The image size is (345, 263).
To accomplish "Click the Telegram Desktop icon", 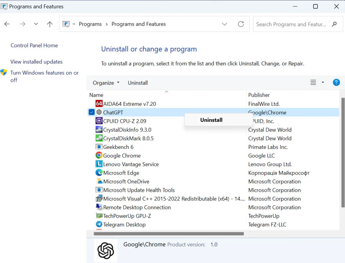I will [99, 224].
